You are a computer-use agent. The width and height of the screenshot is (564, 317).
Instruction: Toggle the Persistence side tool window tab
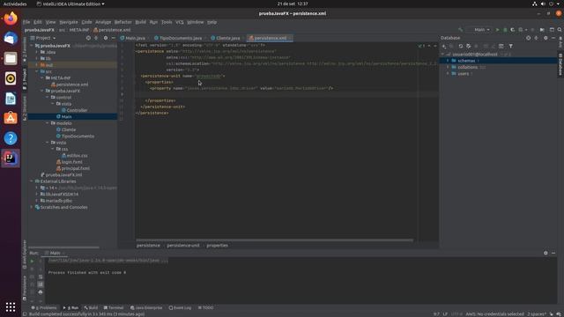click(x=25, y=288)
